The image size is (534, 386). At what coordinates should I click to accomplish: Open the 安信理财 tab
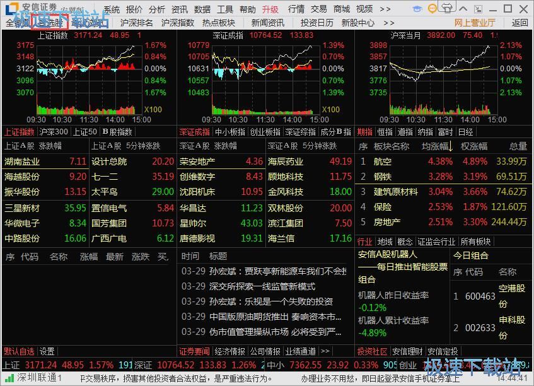point(407,351)
